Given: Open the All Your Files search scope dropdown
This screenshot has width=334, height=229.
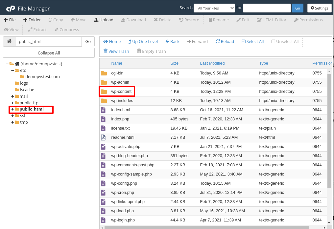Looking at the screenshot, I should coord(214,8).
